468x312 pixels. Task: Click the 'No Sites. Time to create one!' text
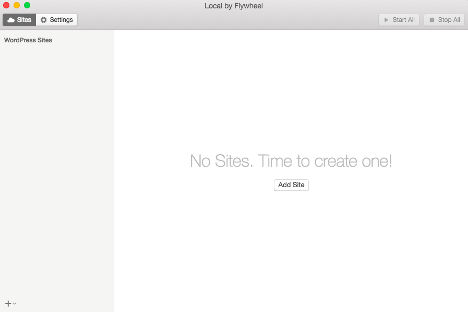[291, 161]
